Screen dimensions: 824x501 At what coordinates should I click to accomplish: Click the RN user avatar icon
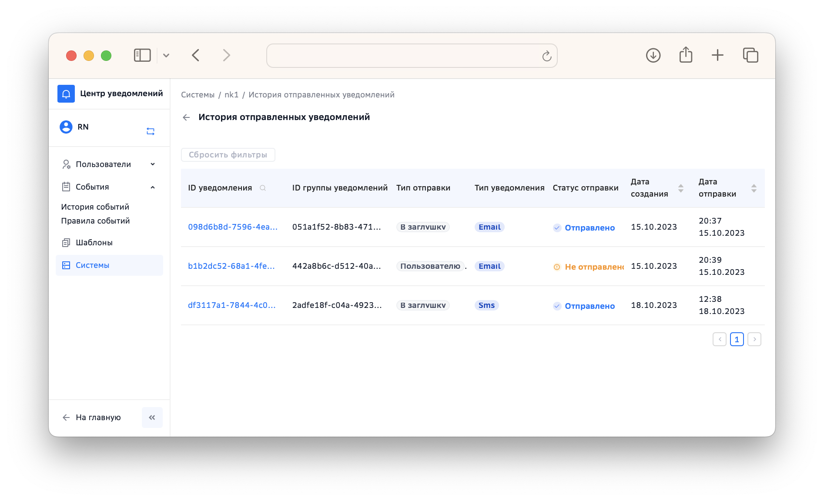coord(66,127)
